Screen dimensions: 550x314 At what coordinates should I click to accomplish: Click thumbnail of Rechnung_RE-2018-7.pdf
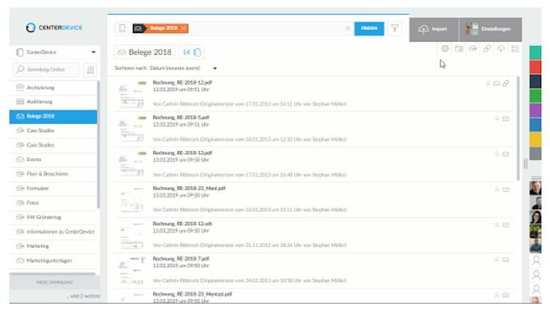pos(132,270)
